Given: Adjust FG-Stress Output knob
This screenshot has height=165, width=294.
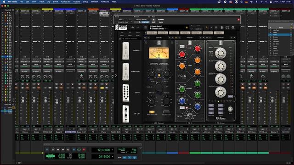Looking at the screenshot, I should coord(220,92).
